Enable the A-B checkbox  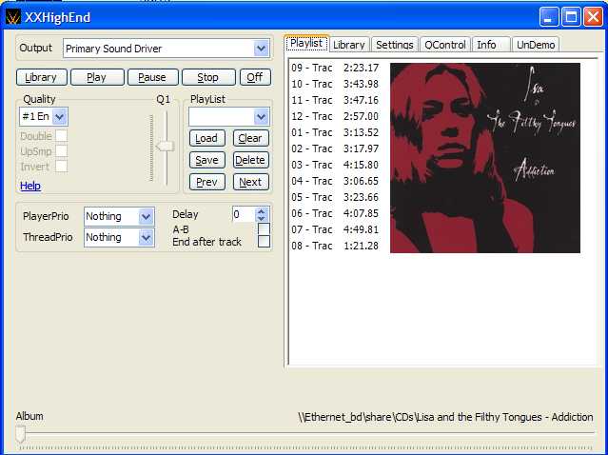(x=265, y=228)
